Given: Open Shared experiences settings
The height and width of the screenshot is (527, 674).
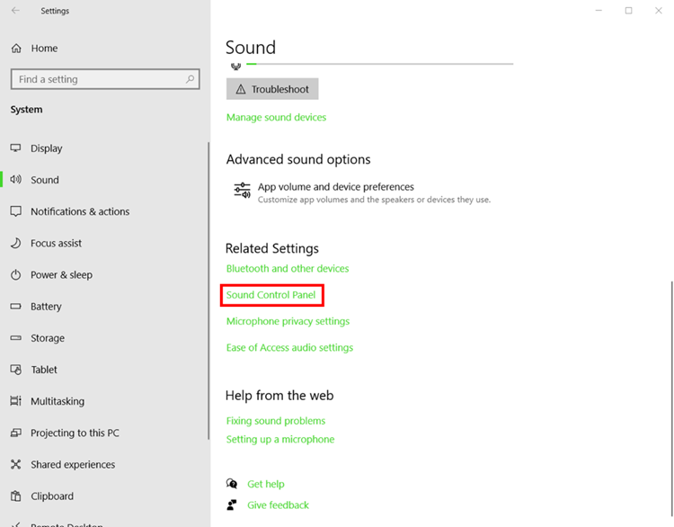Looking at the screenshot, I should click(73, 464).
